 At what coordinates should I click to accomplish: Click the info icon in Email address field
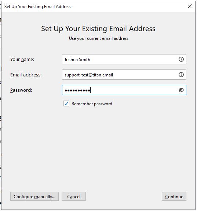[181, 75]
